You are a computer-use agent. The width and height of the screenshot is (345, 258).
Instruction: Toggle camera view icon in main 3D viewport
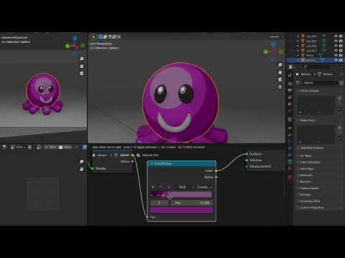click(x=280, y=80)
